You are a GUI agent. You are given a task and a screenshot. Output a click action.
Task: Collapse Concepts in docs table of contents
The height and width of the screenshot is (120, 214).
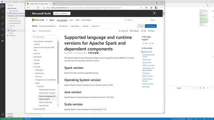[x=33, y=67]
